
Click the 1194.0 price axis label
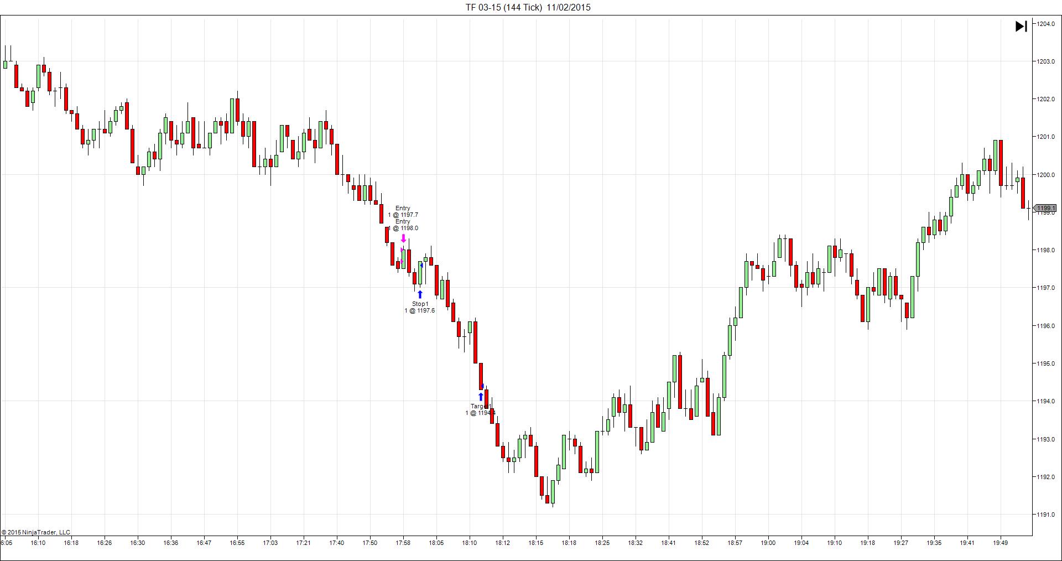tap(1045, 401)
